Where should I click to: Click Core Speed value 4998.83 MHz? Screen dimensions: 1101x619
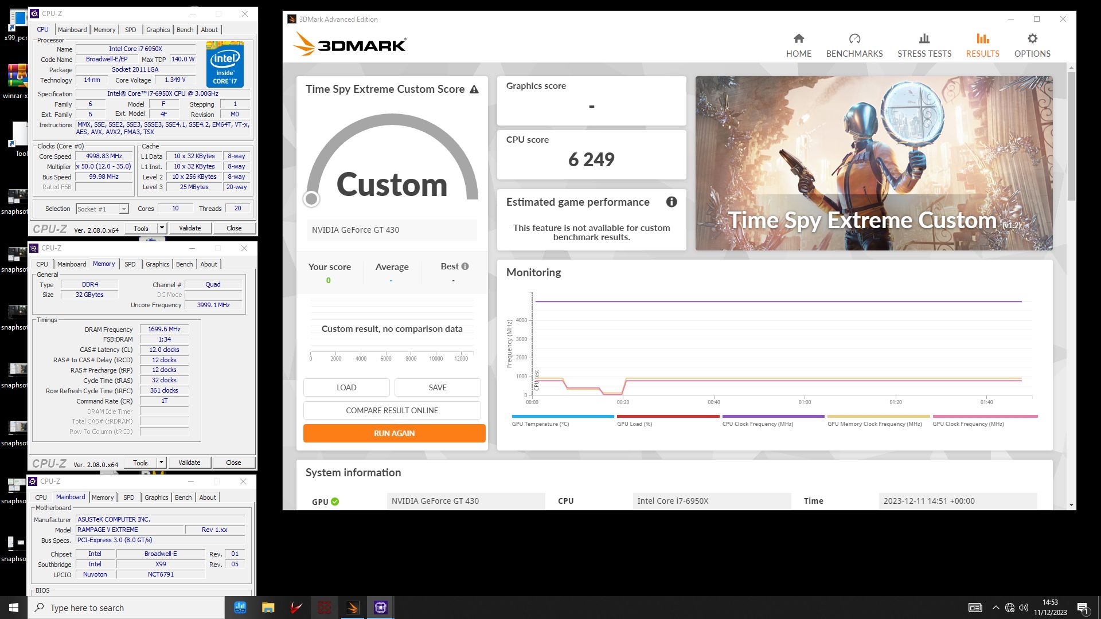tap(104, 156)
